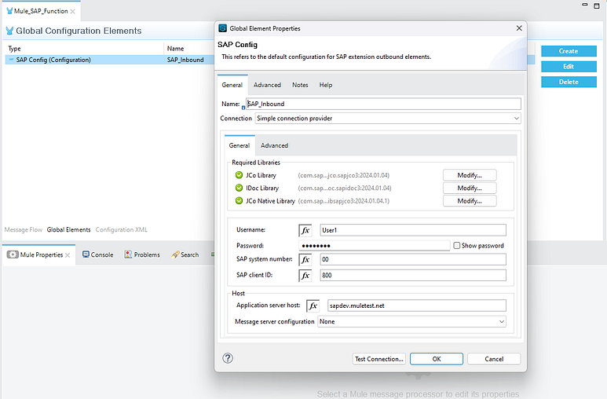Click the IDoc sapidoc3 version text

pyautogui.click(x=345, y=188)
